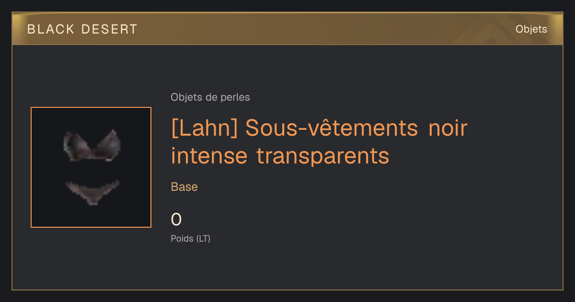Select the word noir in title
This screenshot has height=302, width=575.
[x=448, y=128]
